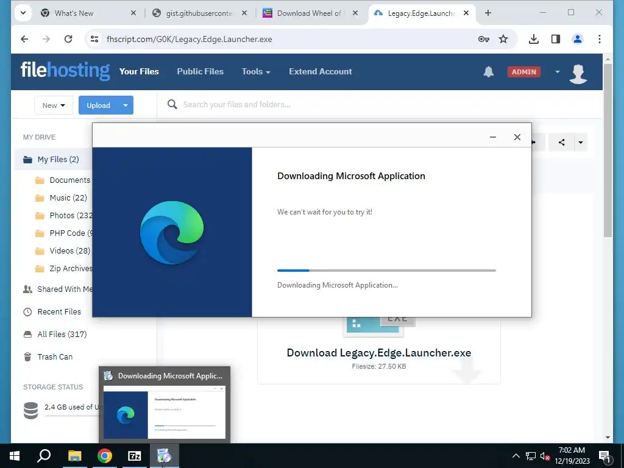Switch to Download Wheel of tab

[x=309, y=13]
